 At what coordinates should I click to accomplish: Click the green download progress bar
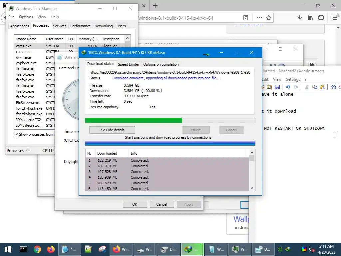click(170, 120)
